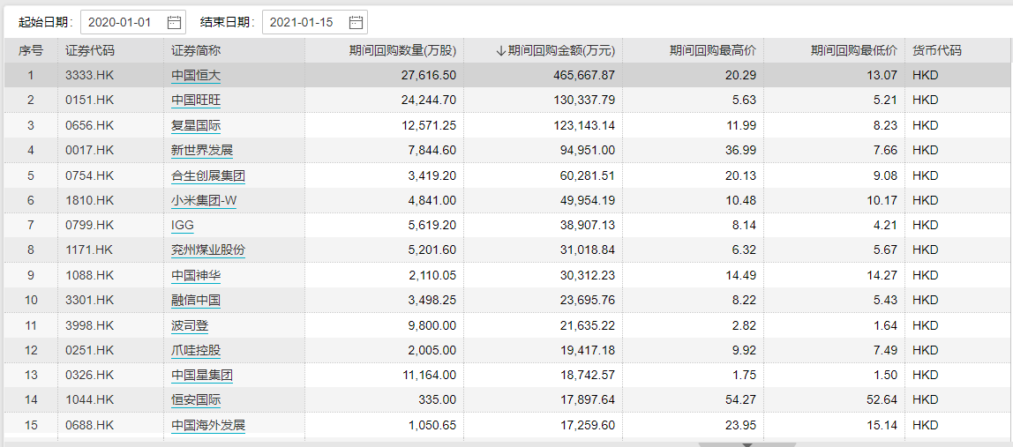The height and width of the screenshot is (447, 1013).
Task: Sort by 期间回购最低价 column header
Action: point(854,51)
